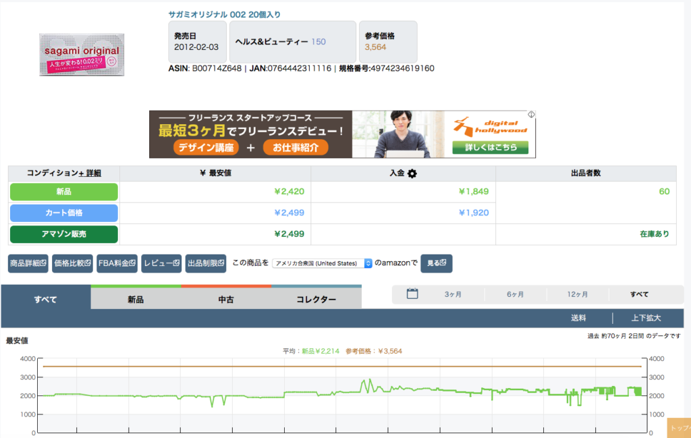This screenshot has width=691, height=438.
Task: Toggle the 送料 option
Action: click(578, 318)
